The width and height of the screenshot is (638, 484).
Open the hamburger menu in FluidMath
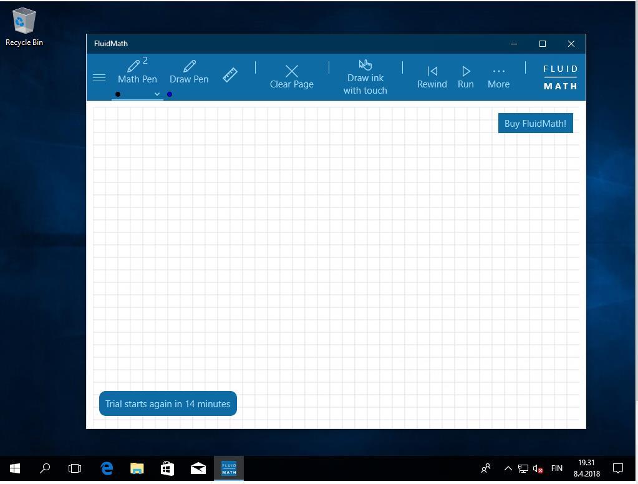pos(99,77)
